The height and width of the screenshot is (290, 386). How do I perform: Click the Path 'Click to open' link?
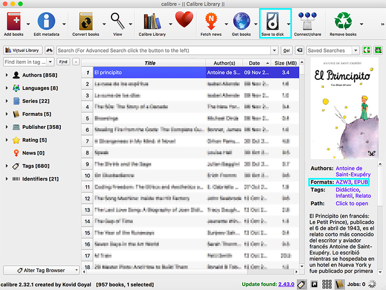point(352,203)
